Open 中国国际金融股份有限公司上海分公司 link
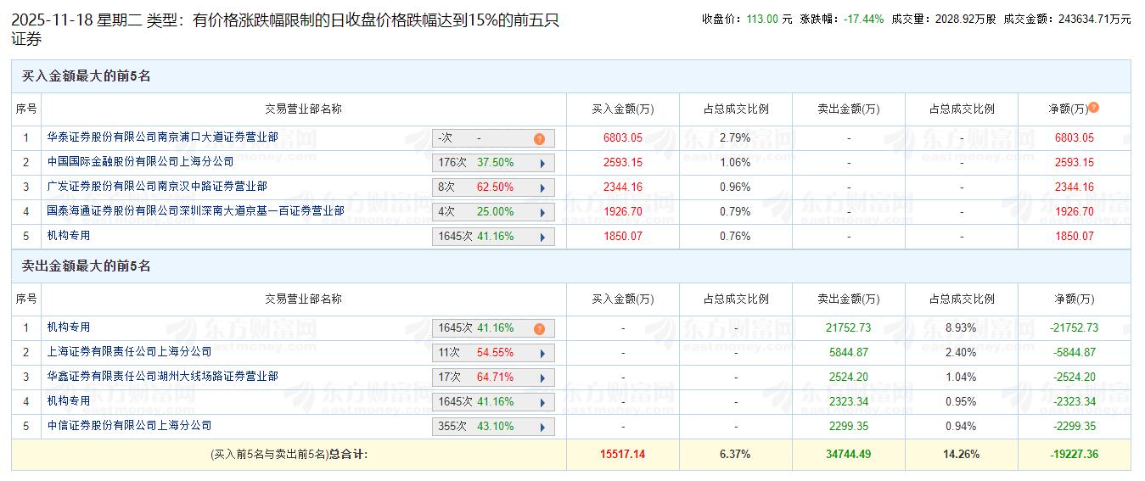1145x481 pixels. click(x=140, y=161)
